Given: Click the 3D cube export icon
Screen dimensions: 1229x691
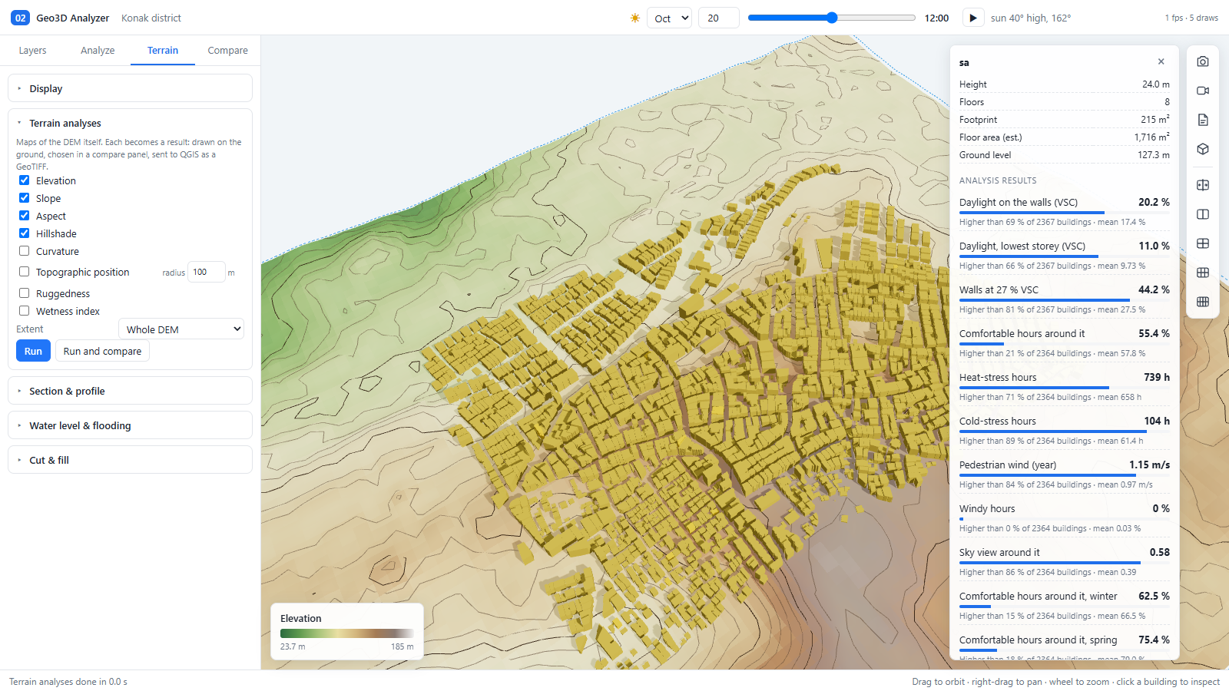Looking at the screenshot, I should click(x=1203, y=149).
